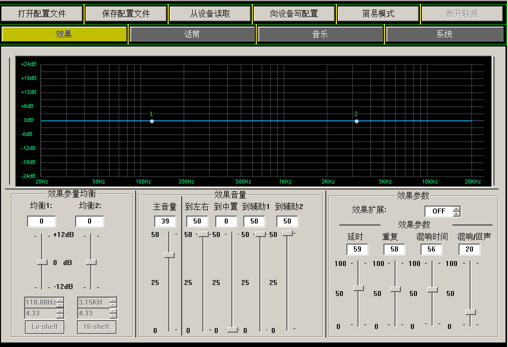Switch to the 音乐 tab

point(320,34)
